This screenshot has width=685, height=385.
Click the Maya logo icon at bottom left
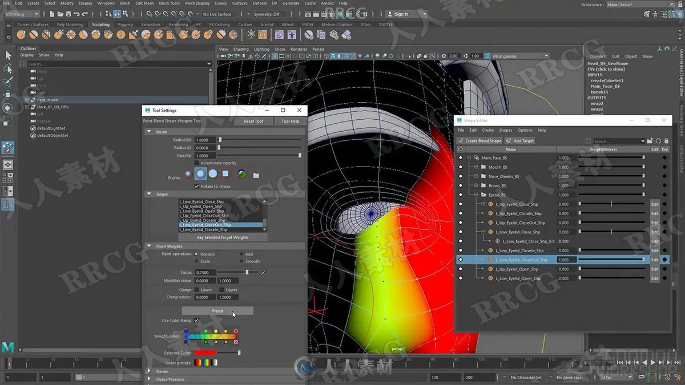click(8, 347)
